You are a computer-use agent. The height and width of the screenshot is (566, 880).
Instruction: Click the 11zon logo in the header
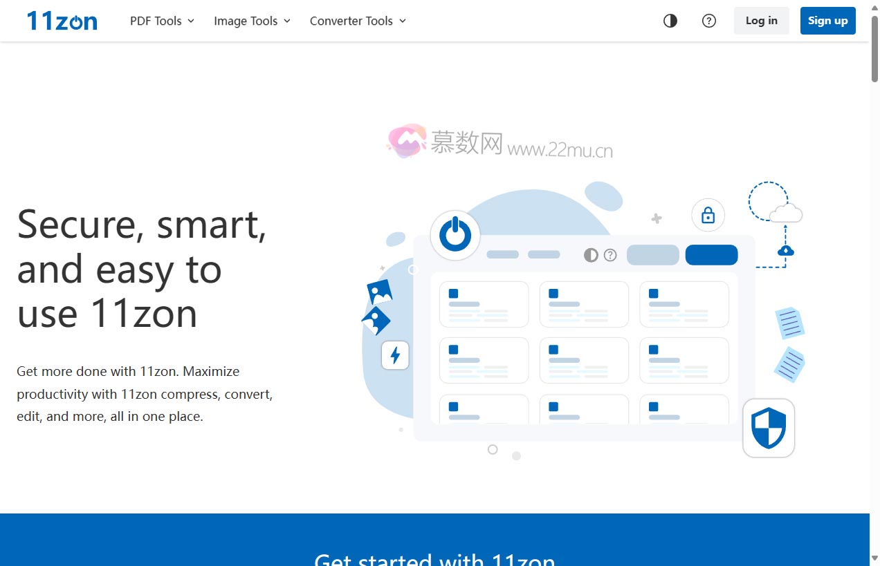pyautogui.click(x=62, y=21)
